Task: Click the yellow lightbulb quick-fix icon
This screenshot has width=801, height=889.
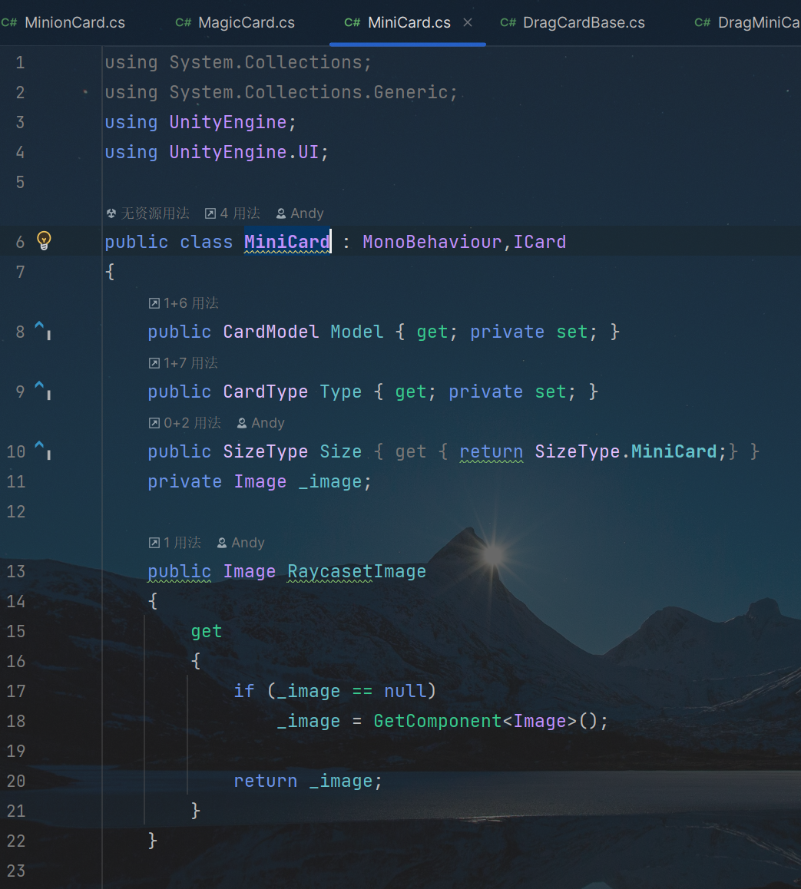Action: [44, 241]
